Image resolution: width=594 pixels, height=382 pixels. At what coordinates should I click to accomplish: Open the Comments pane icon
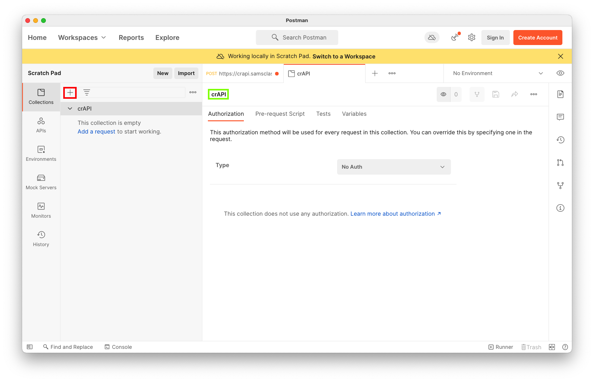coord(560,117)
